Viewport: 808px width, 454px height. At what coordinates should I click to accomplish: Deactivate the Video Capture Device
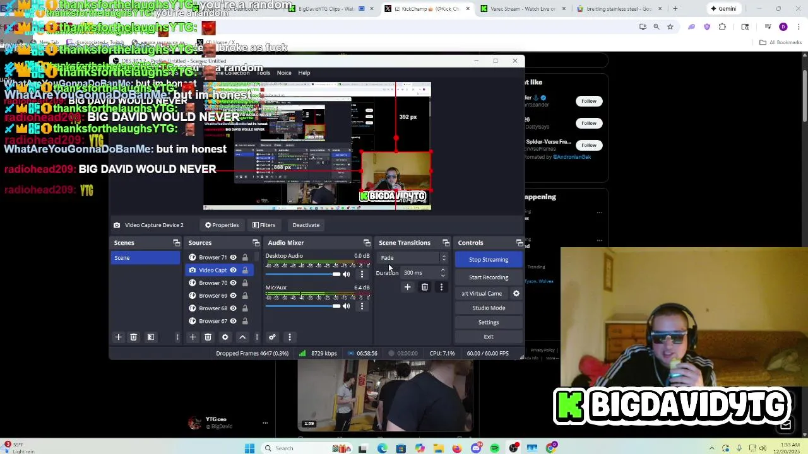[x=306, y=225]
